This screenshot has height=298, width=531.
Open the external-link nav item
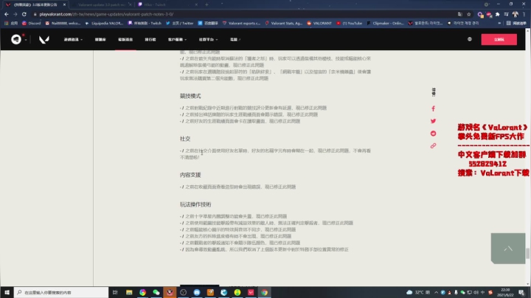click(235, 40)
